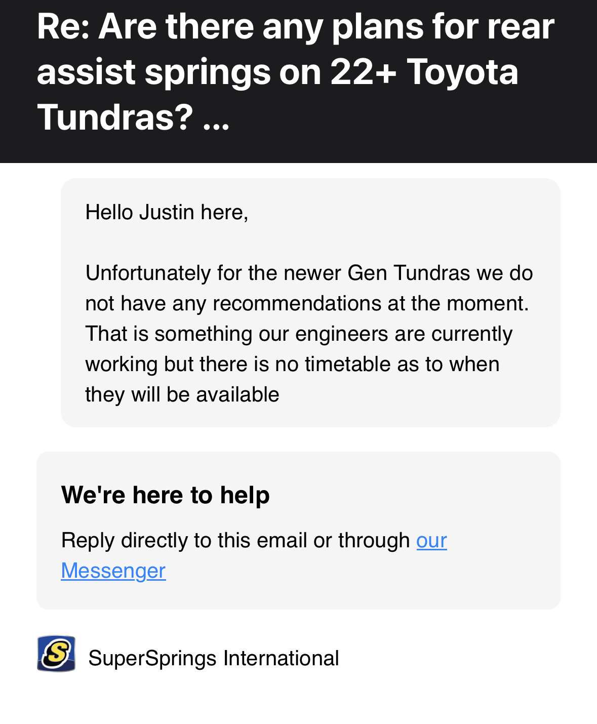Tap the truncated subject ellipsis

coord(216,118)
